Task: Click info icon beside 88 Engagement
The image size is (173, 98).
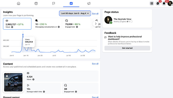Action: (x=76, y=91)
